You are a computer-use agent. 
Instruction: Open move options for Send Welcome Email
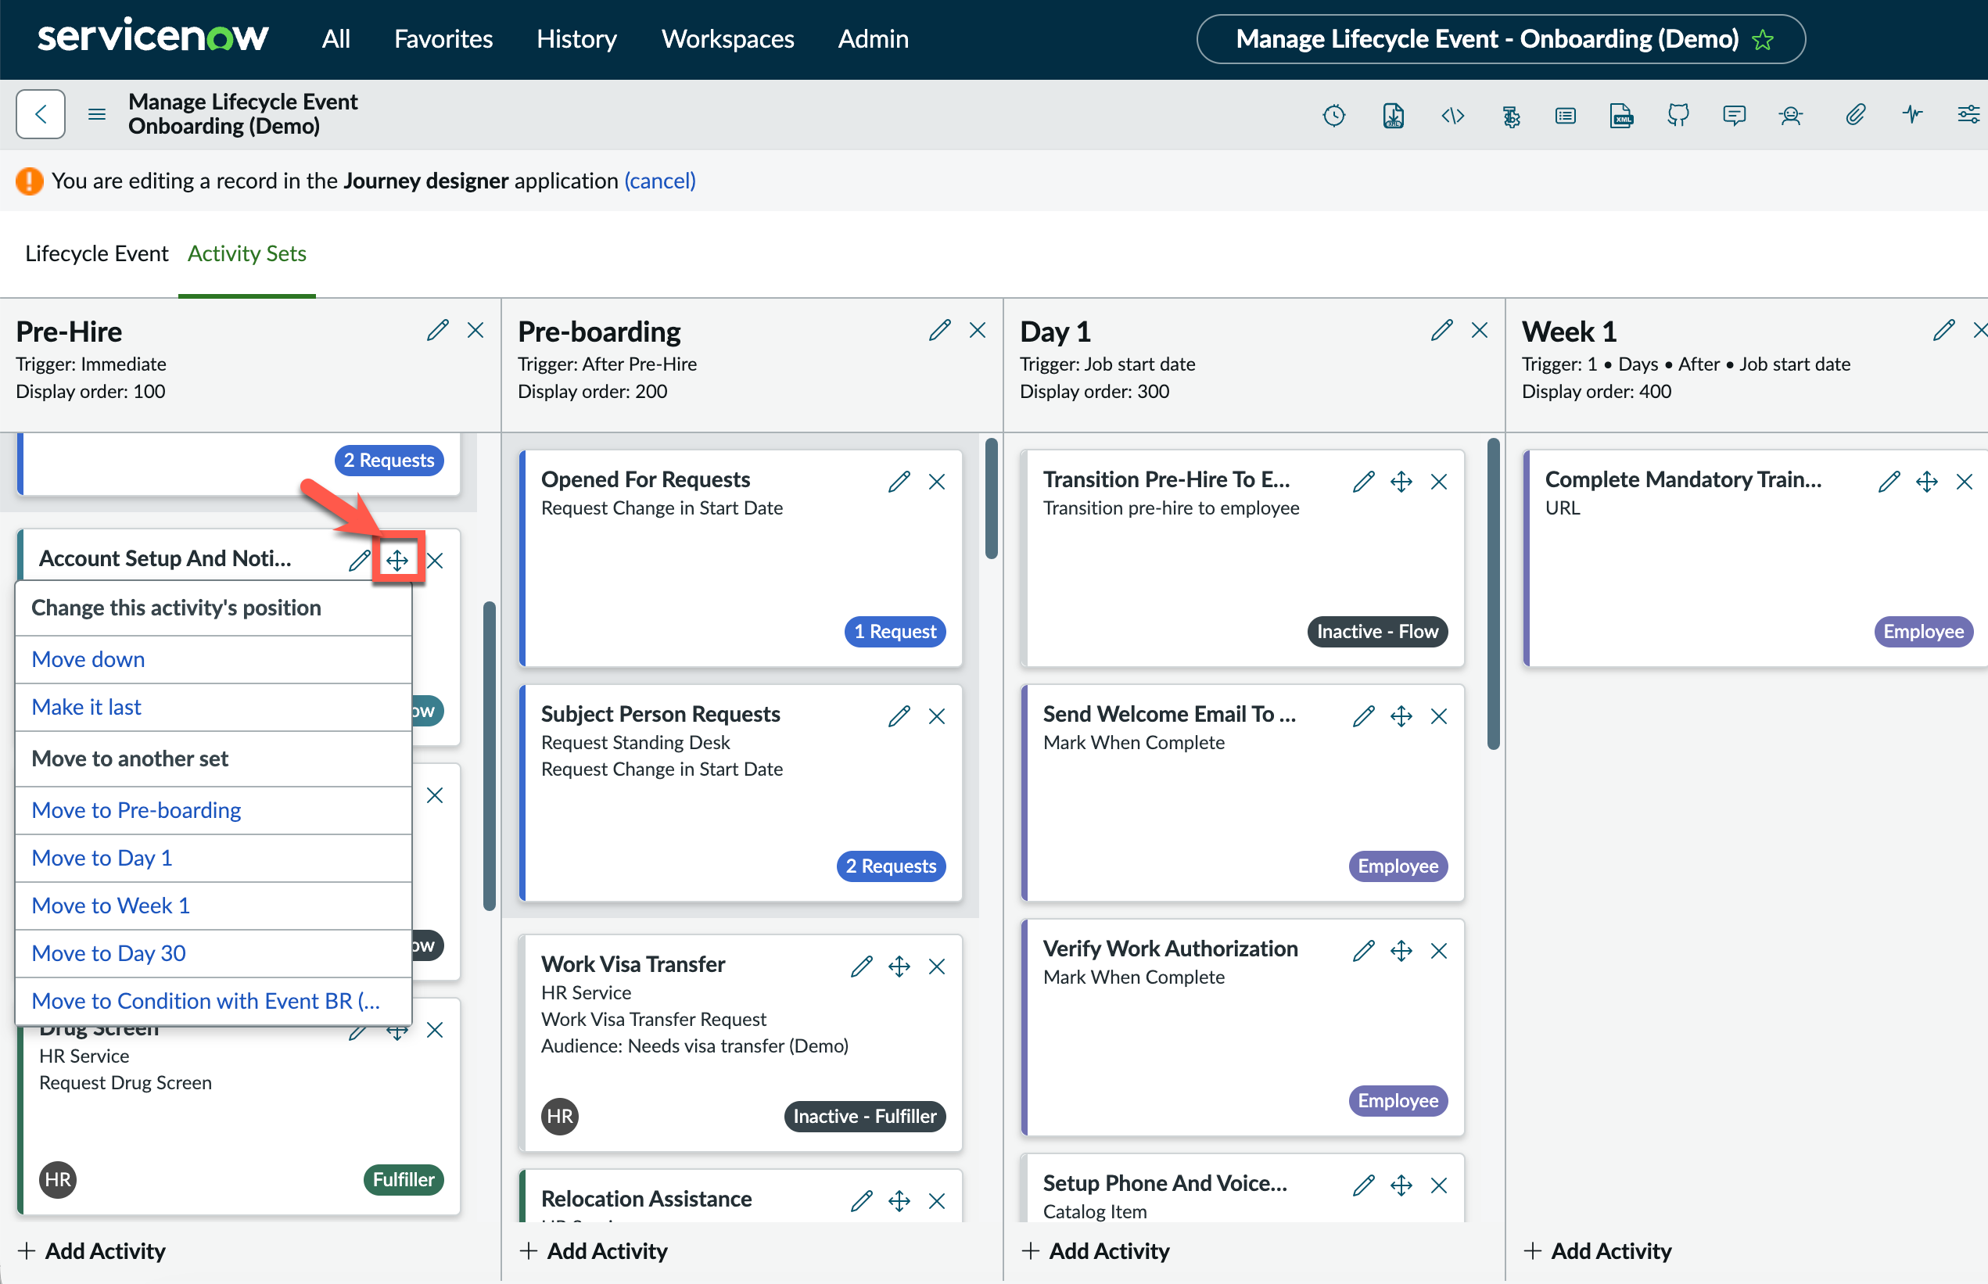pos(1401,716)
